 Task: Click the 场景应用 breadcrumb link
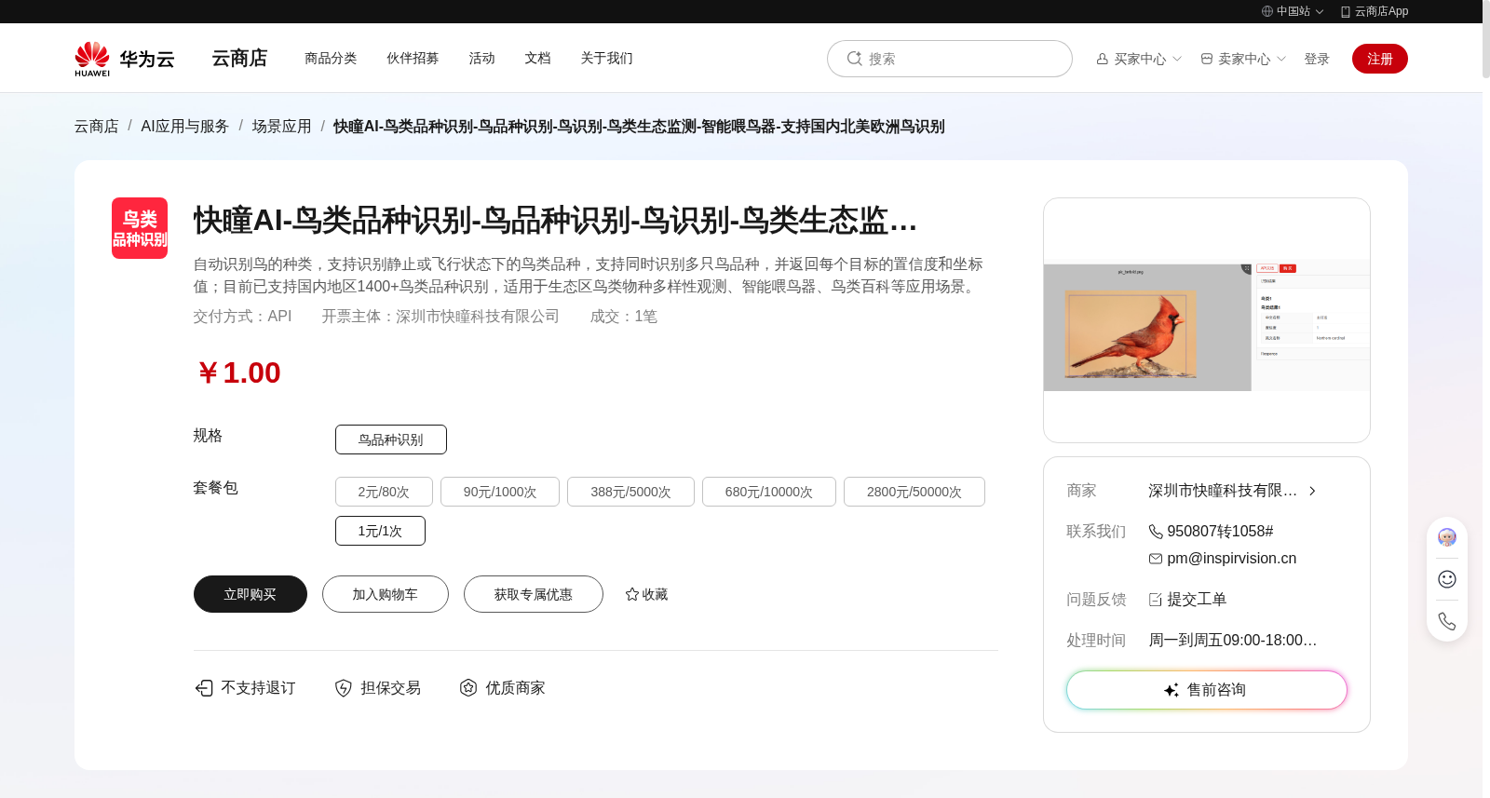[x=281, y=127]
